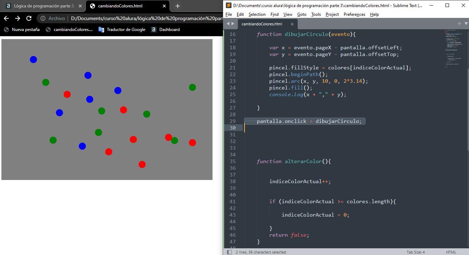Go to previous tab arrow in Sublime

click(x=228, y=24)
